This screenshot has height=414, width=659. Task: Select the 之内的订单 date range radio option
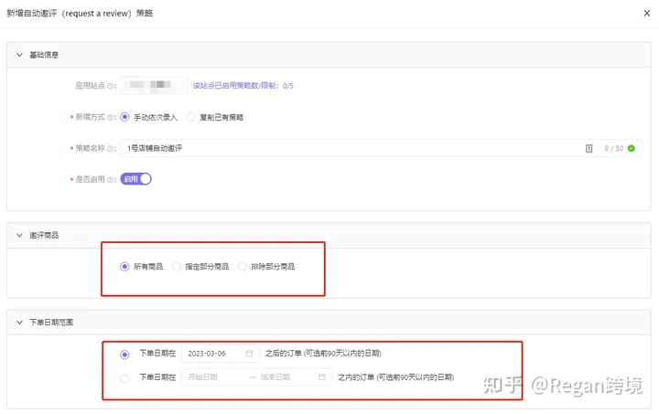point(124,378)
